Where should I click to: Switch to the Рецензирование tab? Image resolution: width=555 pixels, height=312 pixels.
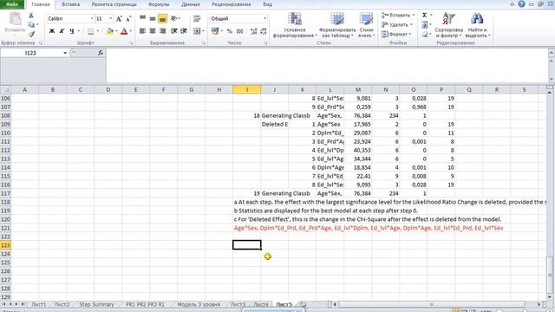point(232,4)
